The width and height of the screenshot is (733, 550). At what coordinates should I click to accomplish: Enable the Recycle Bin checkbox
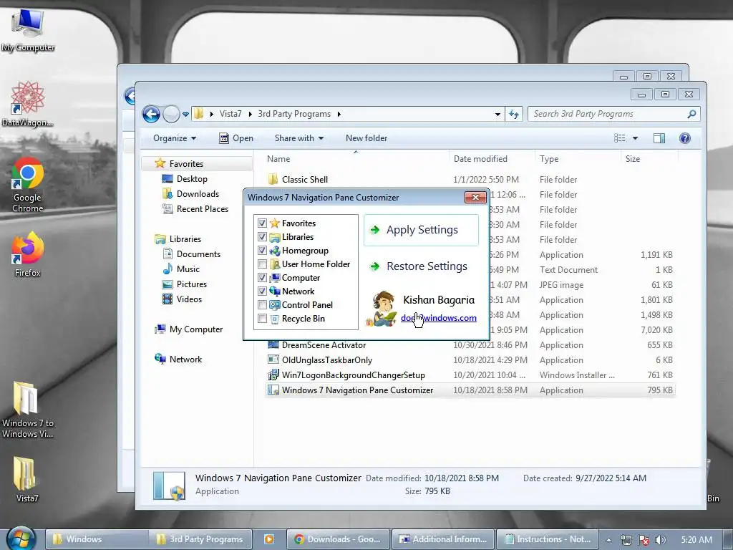click(x=262, y=318)
